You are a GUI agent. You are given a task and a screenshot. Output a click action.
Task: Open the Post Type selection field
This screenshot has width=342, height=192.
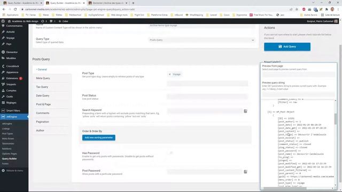pyautogui.click(x=207, y=83)
